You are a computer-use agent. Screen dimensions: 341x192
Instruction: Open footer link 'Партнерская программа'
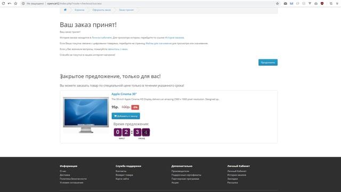(185, 179)
